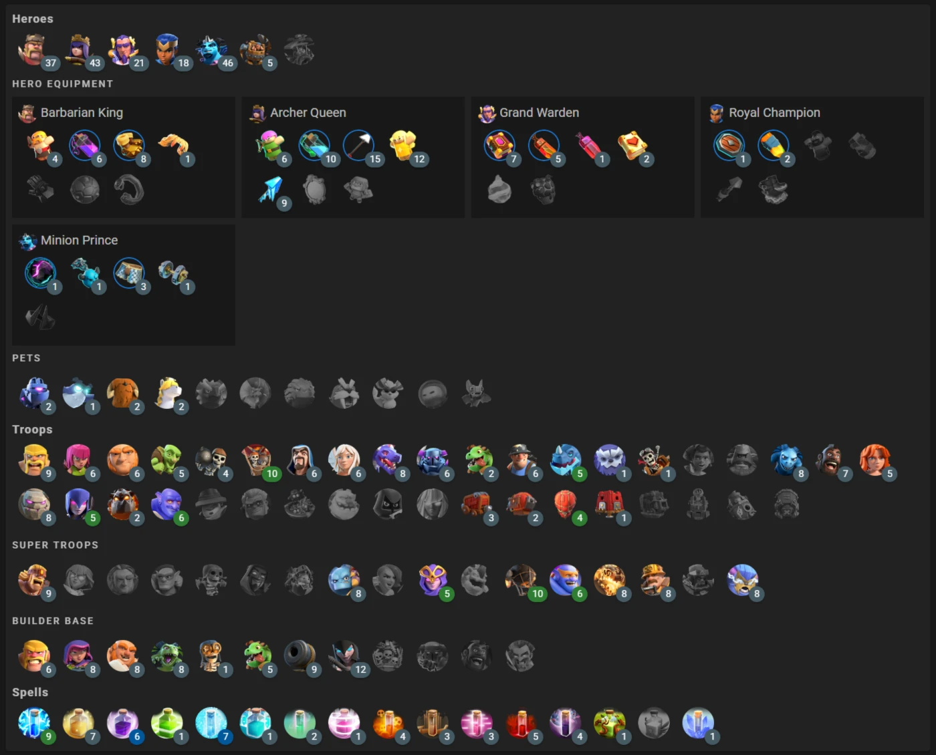Click the Barbarian King hero icon level 37

click(x=32, y=50)
